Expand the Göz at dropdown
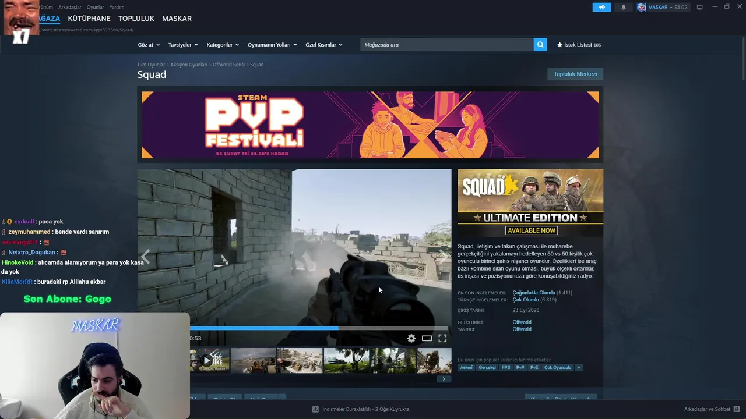746x419 pixels. tap(149, 45)
